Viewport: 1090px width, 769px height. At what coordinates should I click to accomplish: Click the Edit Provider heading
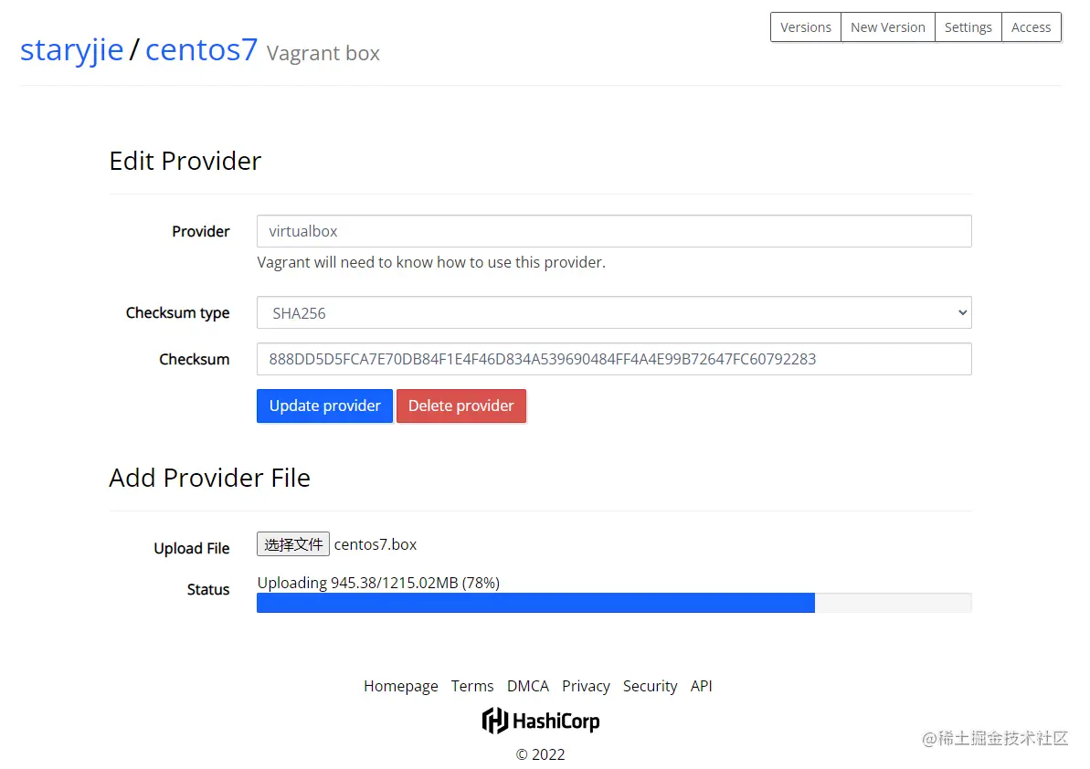pyautogui.click(x=185, y=161)
